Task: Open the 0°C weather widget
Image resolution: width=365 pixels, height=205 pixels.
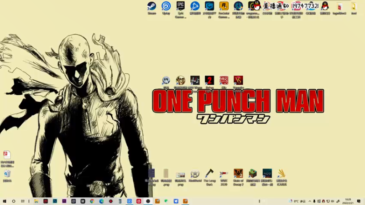Action: 297,201
